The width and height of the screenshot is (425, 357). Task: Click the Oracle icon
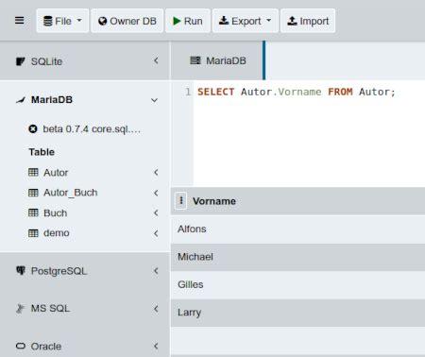click(x=21, y=347)
